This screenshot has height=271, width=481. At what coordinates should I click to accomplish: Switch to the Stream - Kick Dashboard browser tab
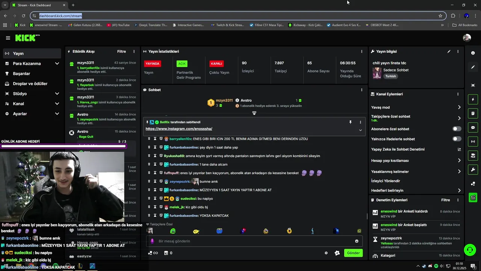[x=38, y=5]
